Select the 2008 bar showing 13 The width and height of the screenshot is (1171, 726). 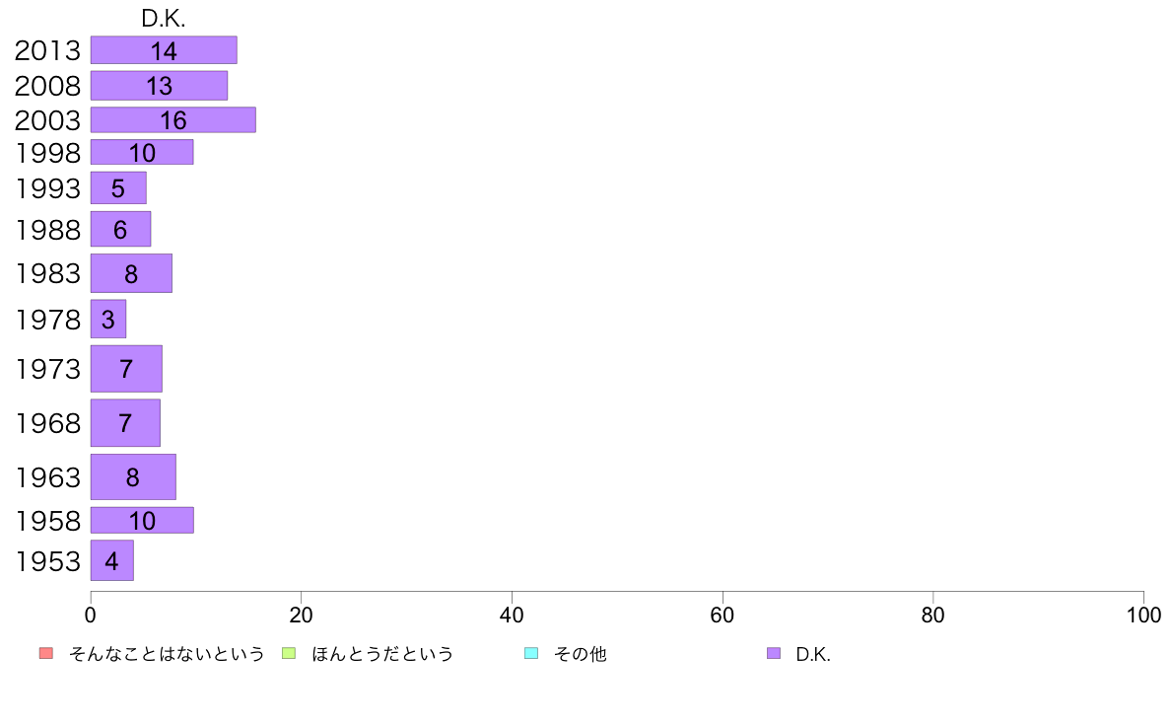point(159,86)
